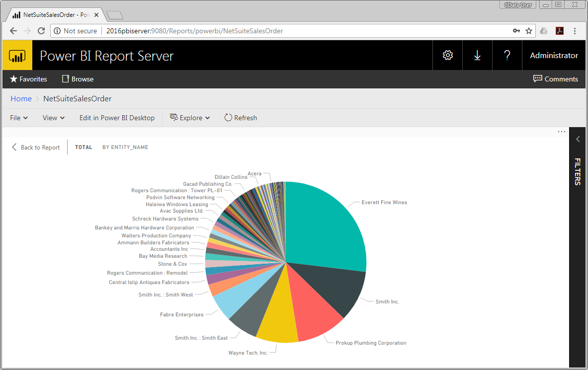Viewport: 588px width, 370px height.
Task: Click the download arrow icon
Action: click(477, 56)
